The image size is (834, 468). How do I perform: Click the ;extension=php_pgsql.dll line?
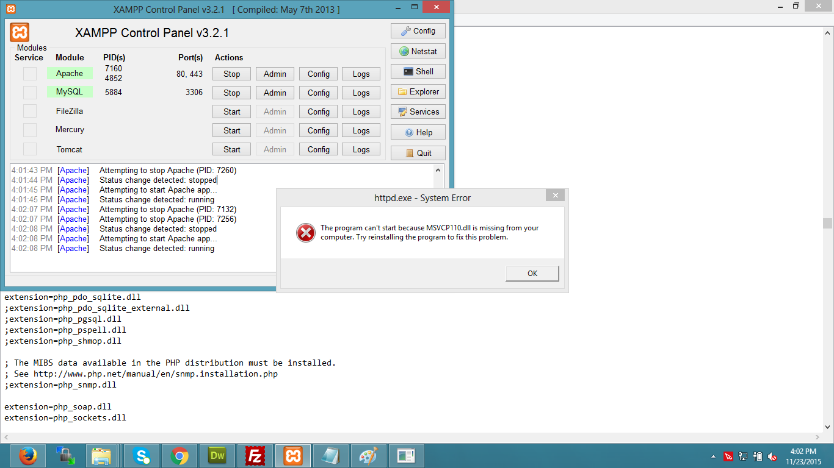click(63, 319)
